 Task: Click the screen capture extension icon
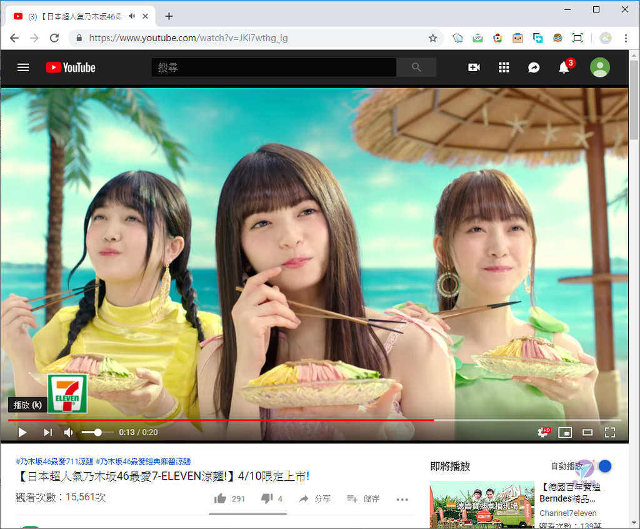coord(577,38)
